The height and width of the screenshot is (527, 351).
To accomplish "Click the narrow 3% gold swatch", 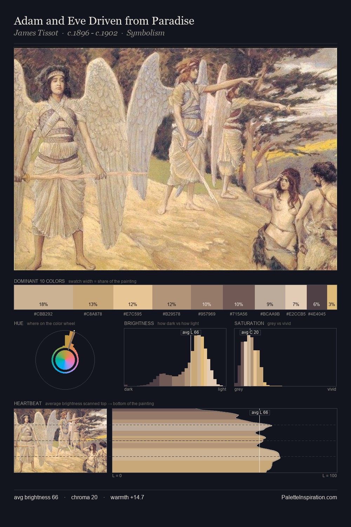I will pyautogui.click(x=332, y=297).
